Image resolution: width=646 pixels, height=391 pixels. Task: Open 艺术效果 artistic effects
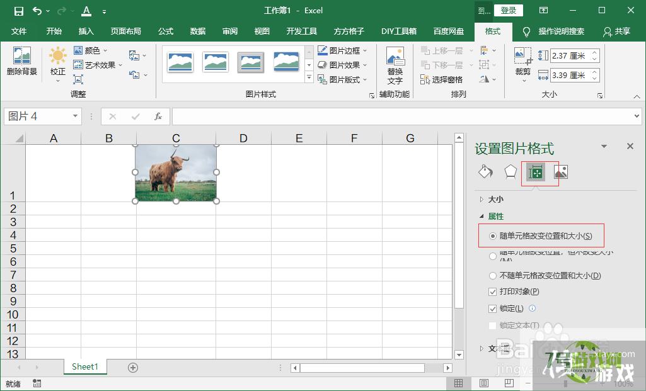[98, 65]
